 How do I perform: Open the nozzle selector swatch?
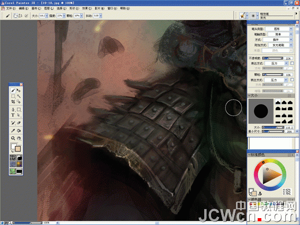(x=19, y=171)
